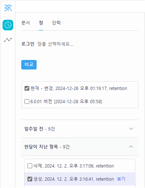Uncheck the 현재 - 변경 checkbox
This screenshot has width=145, height=188.
click(x=27, y=89)
